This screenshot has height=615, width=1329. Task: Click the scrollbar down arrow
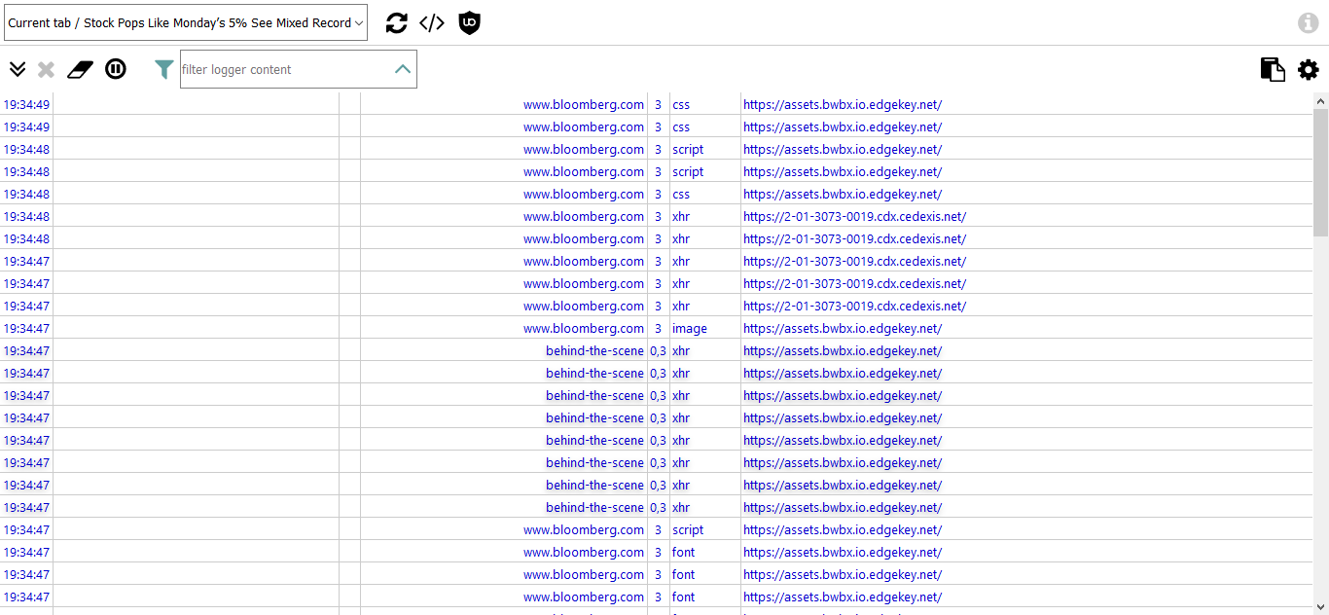1320,606
